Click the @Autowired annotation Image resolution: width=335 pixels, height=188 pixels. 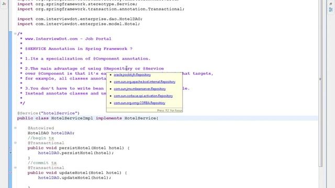(x=41, y=128)
